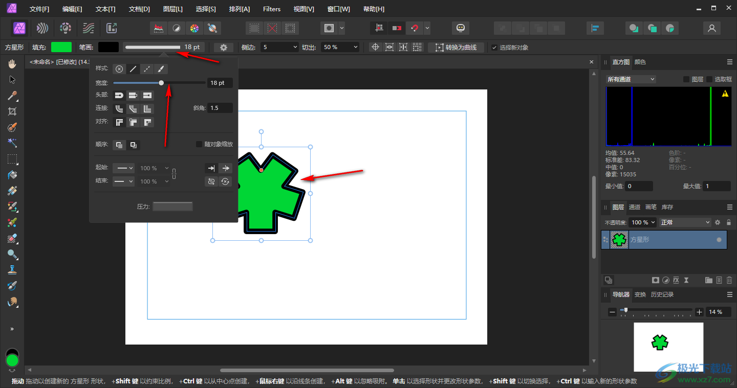This screenshot has height=388, width=737.
Task: Click the layer effects FX icon
Action: coord(676,280)
